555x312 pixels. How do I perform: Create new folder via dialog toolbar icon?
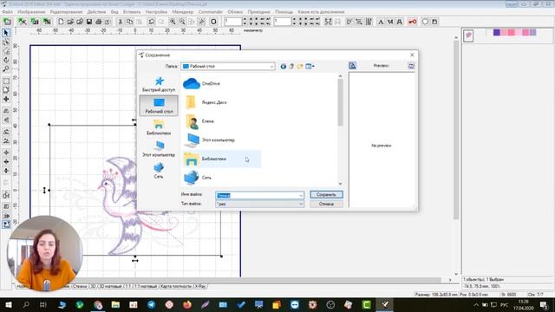coord(300,66)
